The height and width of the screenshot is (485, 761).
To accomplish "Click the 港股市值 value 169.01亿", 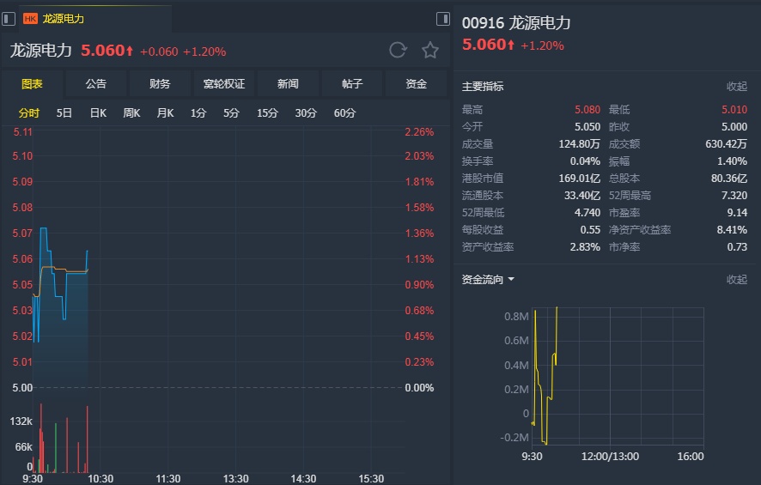I will point(580,178).
